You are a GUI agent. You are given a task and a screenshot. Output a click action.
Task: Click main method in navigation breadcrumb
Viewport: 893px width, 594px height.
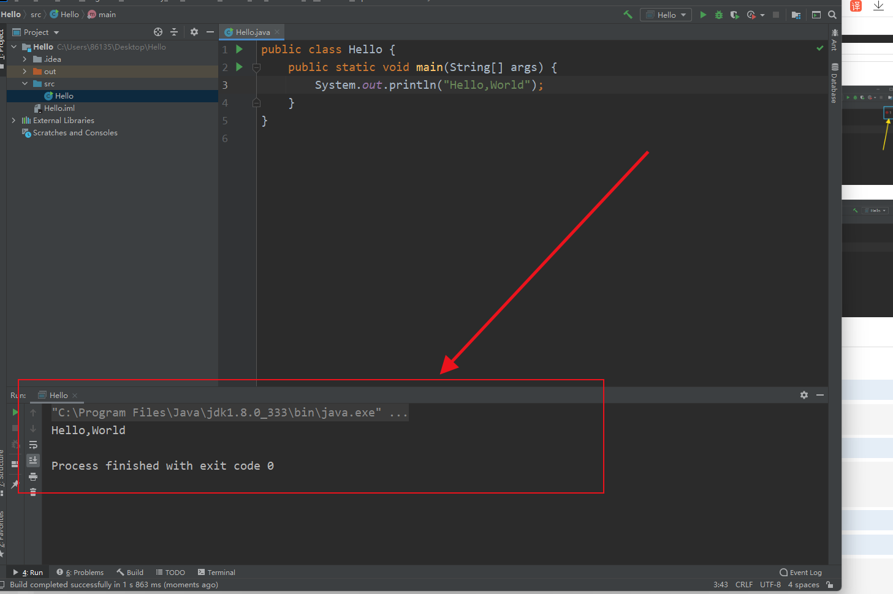coord(102,14)
